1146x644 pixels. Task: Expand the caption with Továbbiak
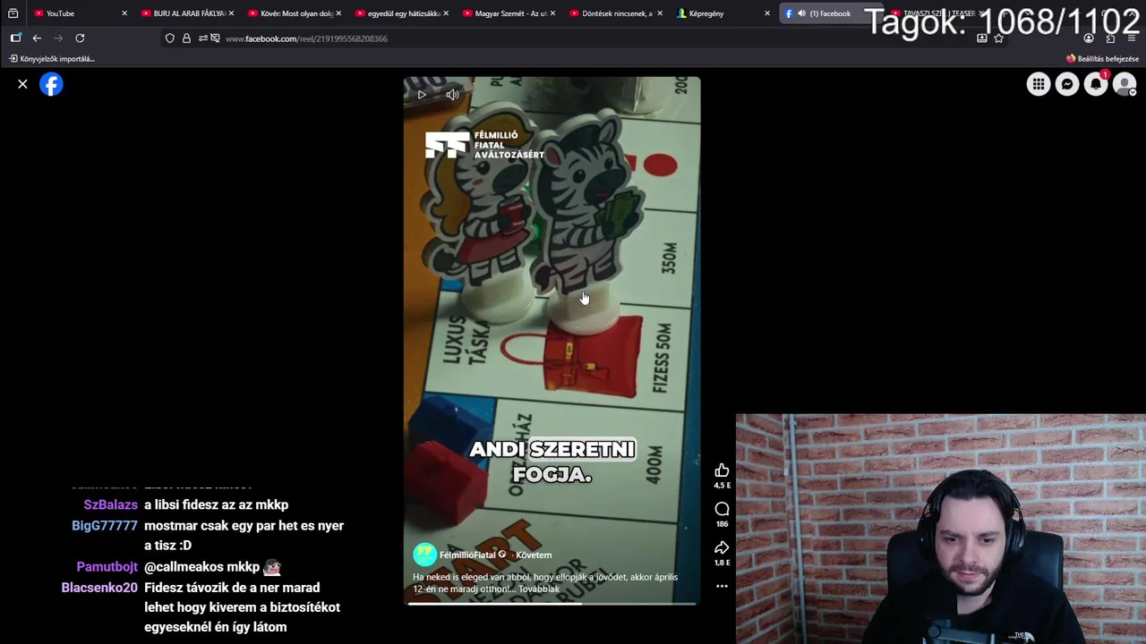point(539,589)
